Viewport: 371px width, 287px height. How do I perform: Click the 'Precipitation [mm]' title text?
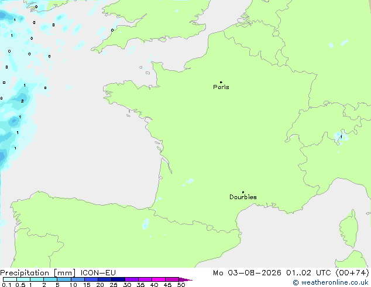pyautogui.click(x=38, y=273)
